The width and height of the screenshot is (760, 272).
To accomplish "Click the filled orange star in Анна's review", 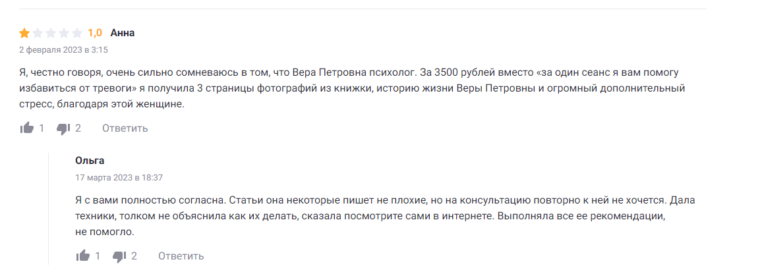I will coord(24,33).
